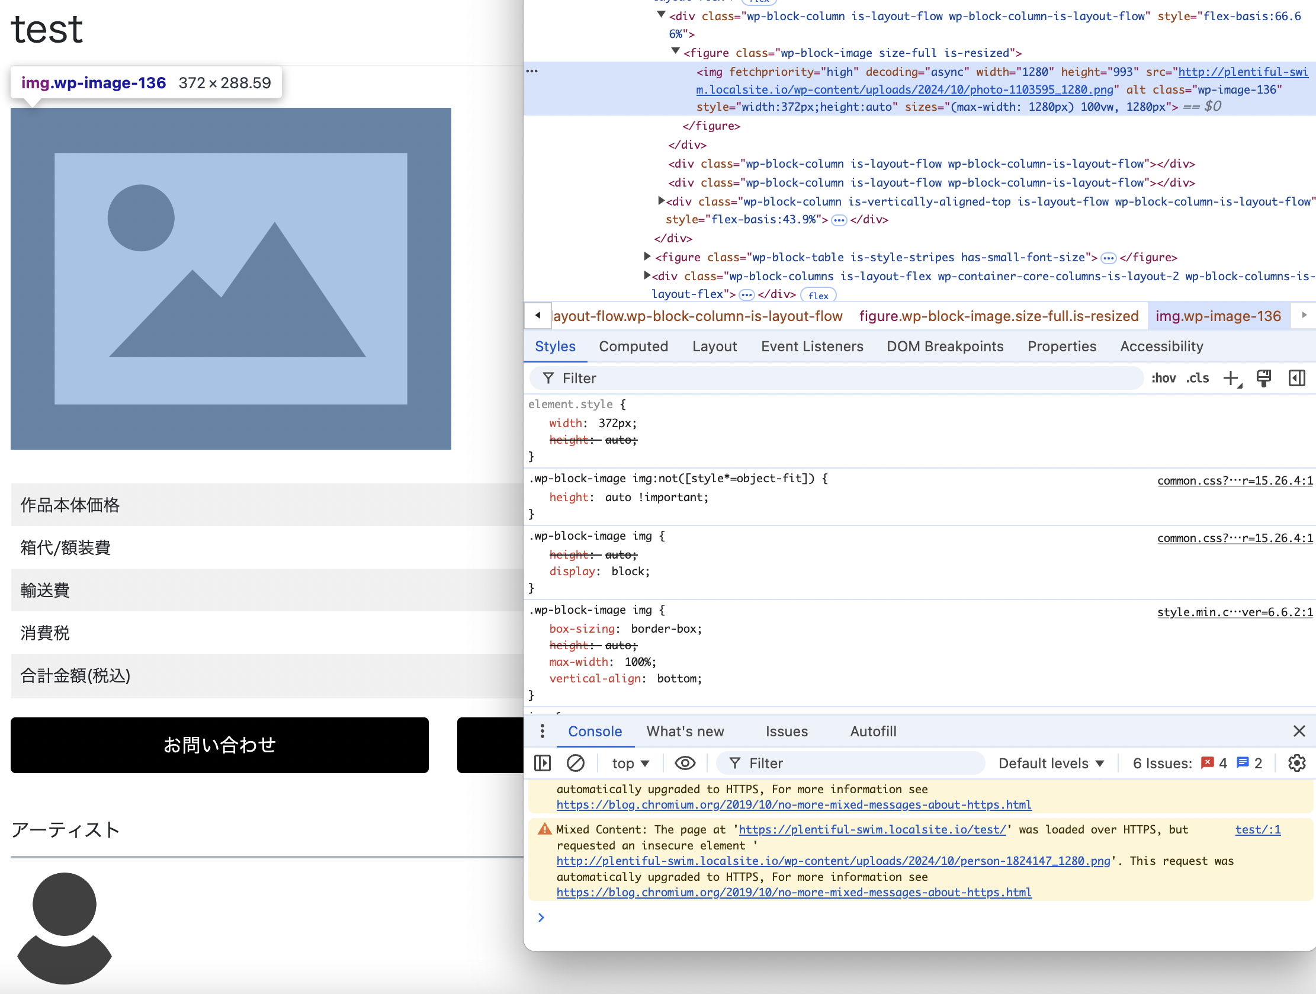Open the Default levels dropdown
The image size is (1316, 994).
click(1051, 763)
